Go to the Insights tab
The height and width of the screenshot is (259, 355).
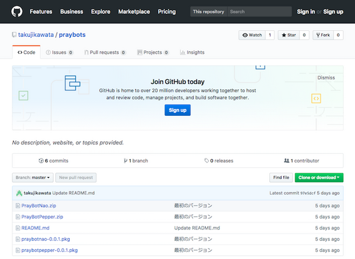coord(192,52)
